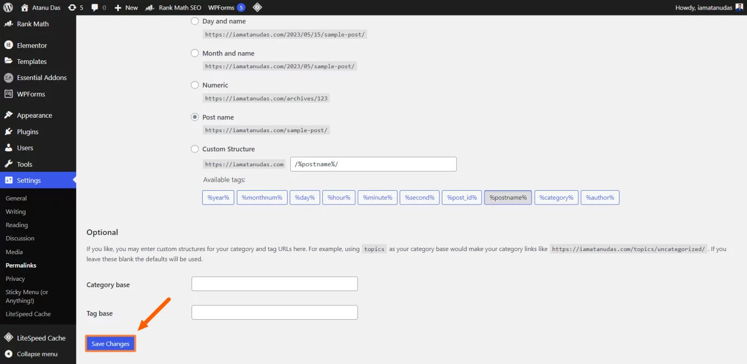Toggle the %postname% tag button
This screenshot has width=747, height=364.
click(x=508, y=198)
